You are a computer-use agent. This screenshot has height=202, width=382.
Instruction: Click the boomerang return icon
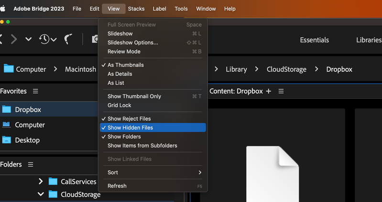click(68, 39)
